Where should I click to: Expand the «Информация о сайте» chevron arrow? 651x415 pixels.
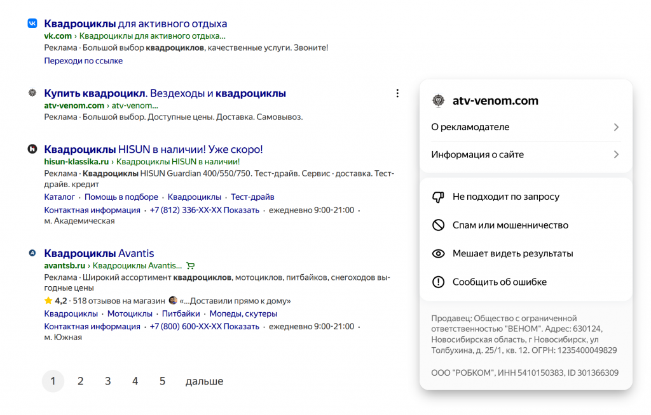tap(616, 155)
